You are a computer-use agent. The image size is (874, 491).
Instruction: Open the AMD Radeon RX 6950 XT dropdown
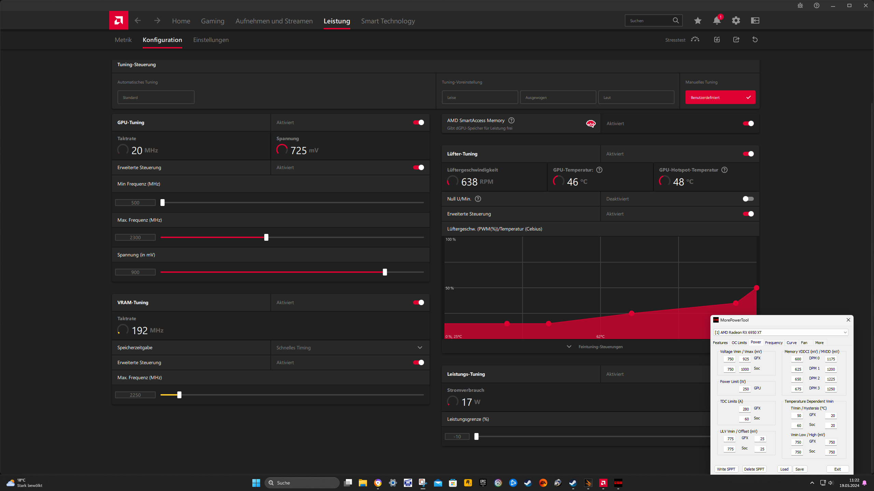point(780,332)
